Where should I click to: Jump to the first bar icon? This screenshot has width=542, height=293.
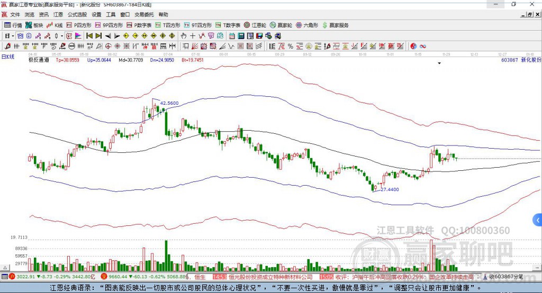coord(89,36)
